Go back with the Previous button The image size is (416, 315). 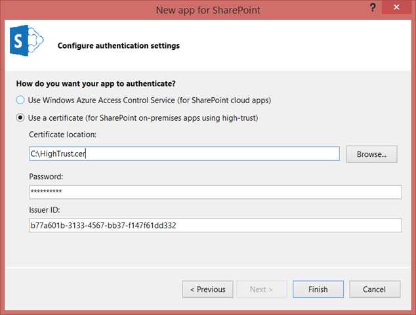(x=207, y=289)
